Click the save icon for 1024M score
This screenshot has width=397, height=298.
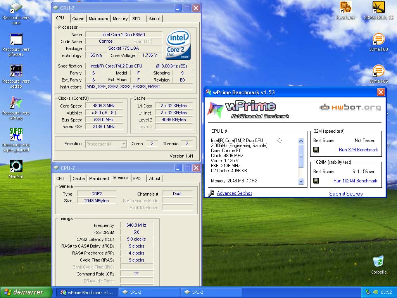coord(316,181)
